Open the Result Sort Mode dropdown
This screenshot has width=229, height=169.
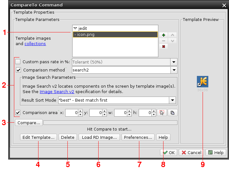click(172, 100)
